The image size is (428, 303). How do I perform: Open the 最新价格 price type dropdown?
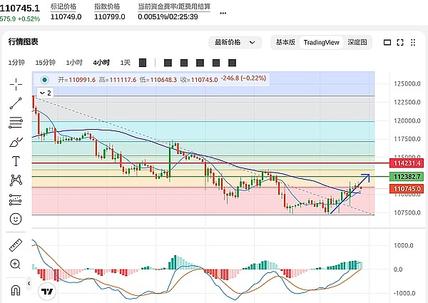[x=232, y=42]
